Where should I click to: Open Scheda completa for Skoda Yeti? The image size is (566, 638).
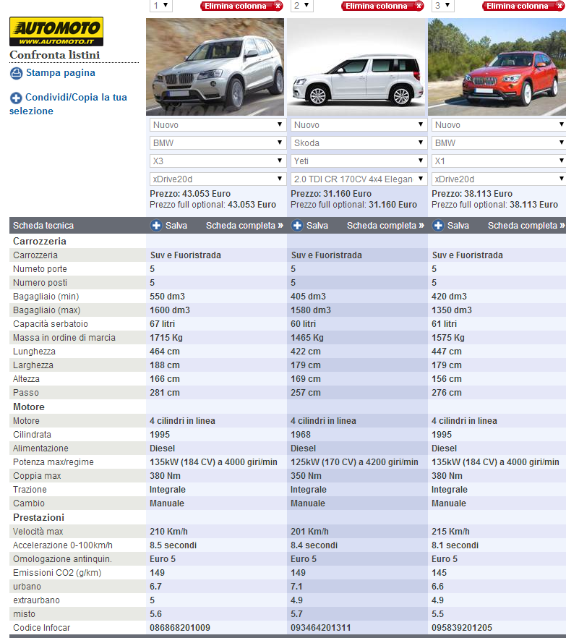(x=385, y=226)
